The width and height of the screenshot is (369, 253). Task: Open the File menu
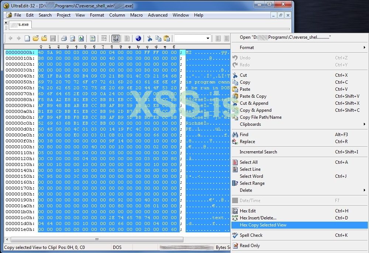click(x=18, y=15)
